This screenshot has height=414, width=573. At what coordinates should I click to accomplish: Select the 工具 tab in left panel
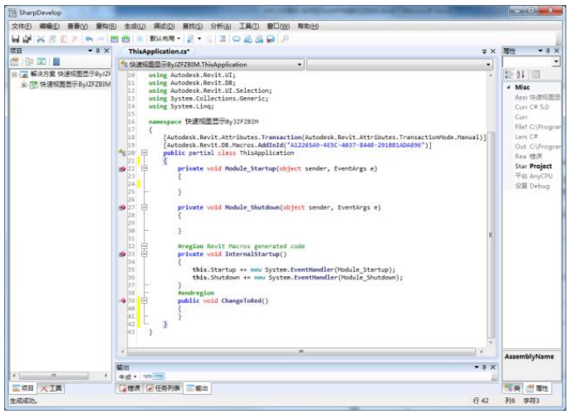[x=51, y=387]
